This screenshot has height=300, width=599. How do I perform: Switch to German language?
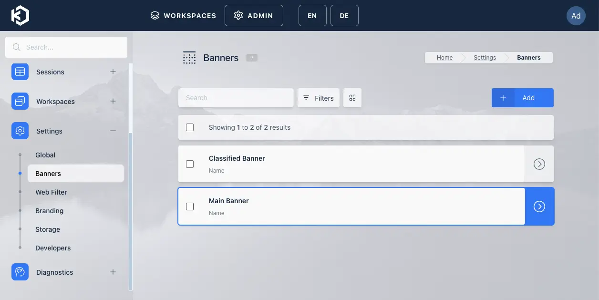pyautogui.click(x=344, y=15)
